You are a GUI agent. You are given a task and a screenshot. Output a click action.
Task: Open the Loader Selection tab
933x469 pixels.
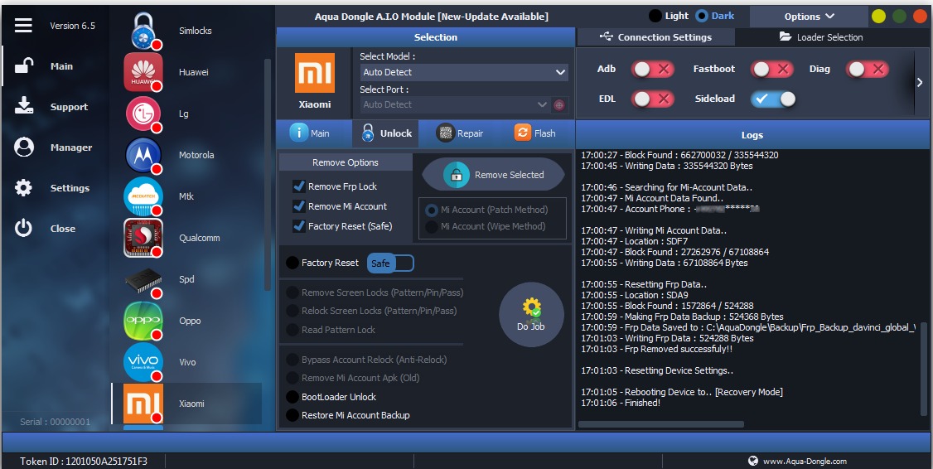pyautogui.click(x=821, y=37)
